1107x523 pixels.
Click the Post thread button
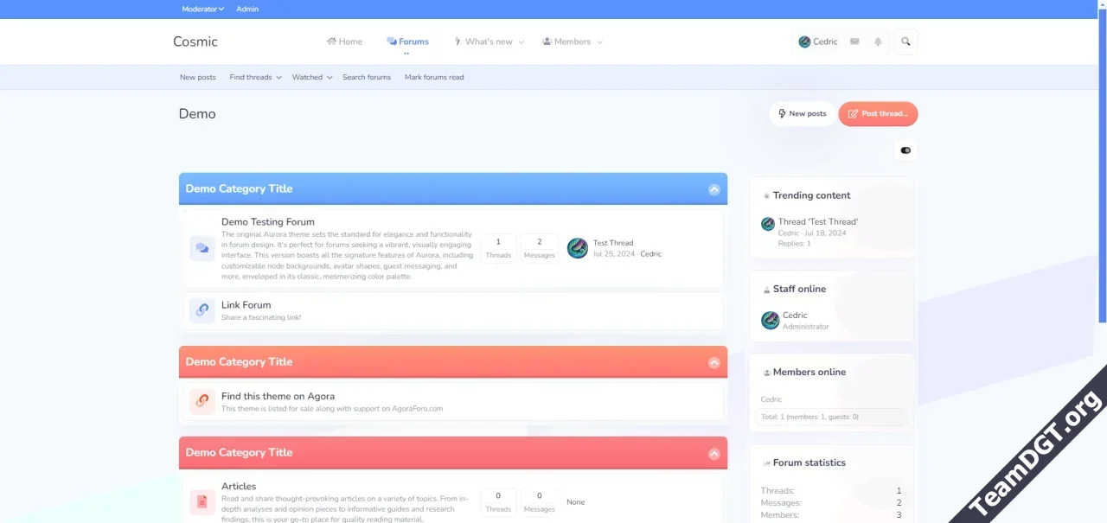tap(878, 114)
